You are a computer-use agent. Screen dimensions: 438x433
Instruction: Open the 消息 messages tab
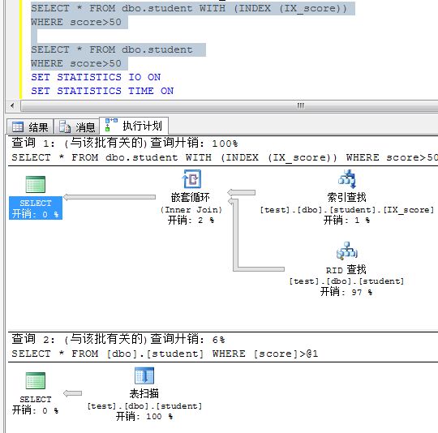pyautogui.click(x=76, y=127)
